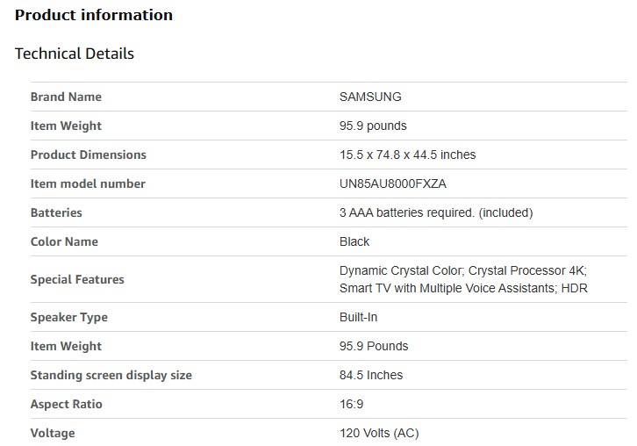Click the 16:9 aspect ratio value
The width and height of the screenshot is (637, 446).
pos(351,404)
